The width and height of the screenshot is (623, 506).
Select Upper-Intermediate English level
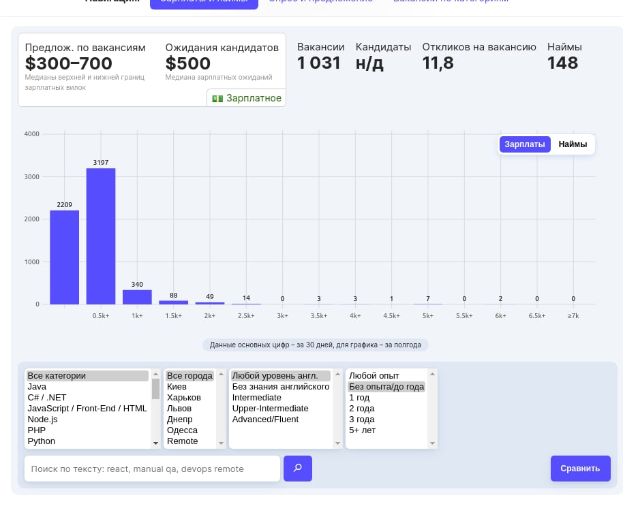[281, 409]
